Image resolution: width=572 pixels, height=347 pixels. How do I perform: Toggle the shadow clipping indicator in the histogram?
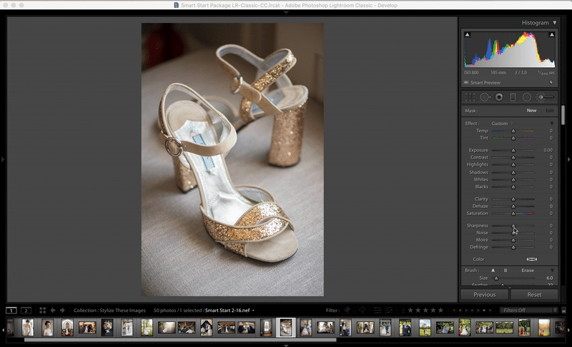point(468,34)
